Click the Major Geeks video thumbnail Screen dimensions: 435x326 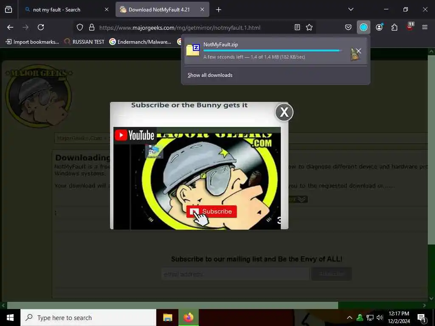pos(197,178)
